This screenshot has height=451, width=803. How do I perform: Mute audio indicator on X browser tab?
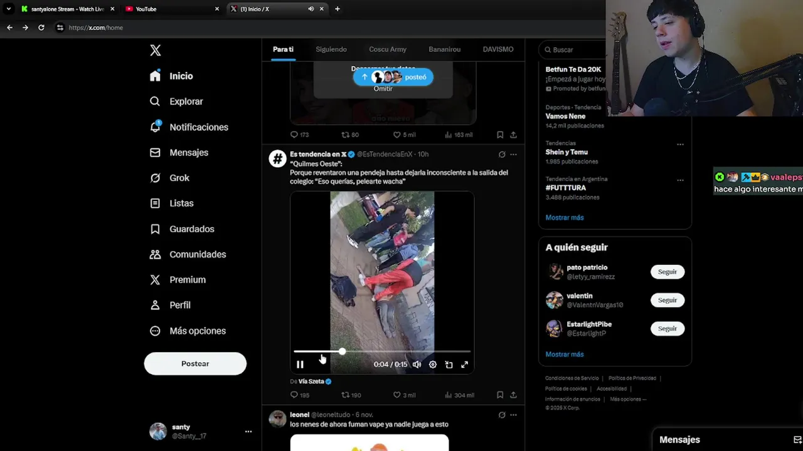point(311,9)
